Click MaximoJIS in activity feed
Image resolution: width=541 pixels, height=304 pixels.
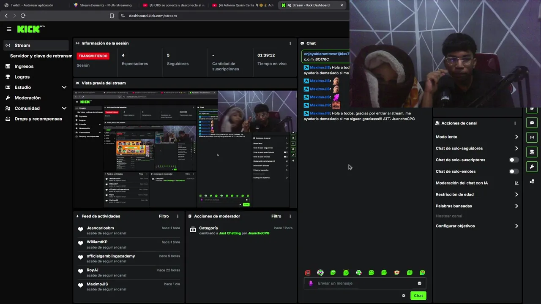[97, 284]
